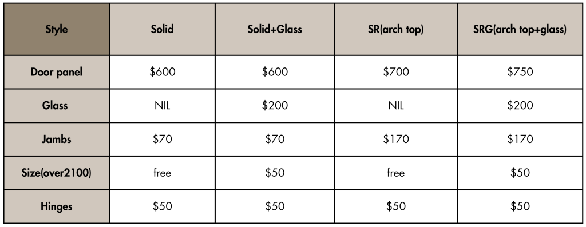
Task: Click $170 jambs price under SRG
Action: [520, 140]
